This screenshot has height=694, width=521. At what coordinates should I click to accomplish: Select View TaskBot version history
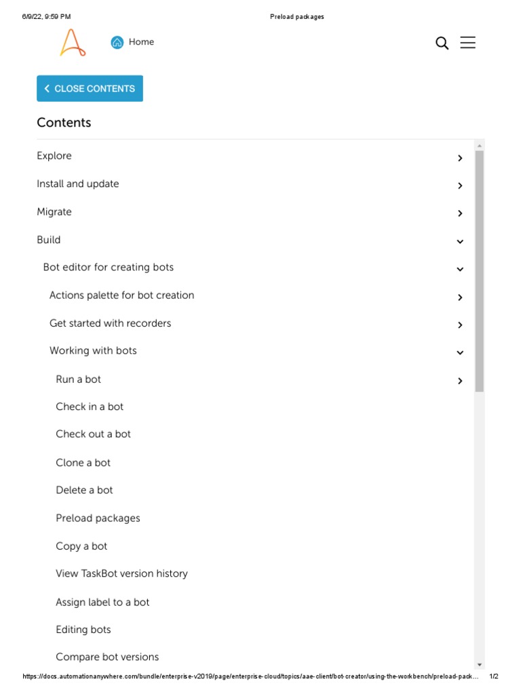[x=121, y=573]
